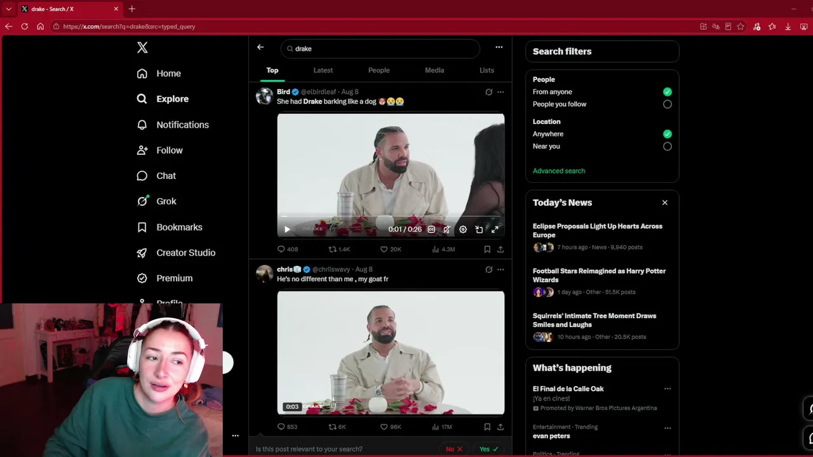Image resolution: width=813 pixels, height=457 pixels.
Task: Switch to the Top tab
Action: [272, 70]
